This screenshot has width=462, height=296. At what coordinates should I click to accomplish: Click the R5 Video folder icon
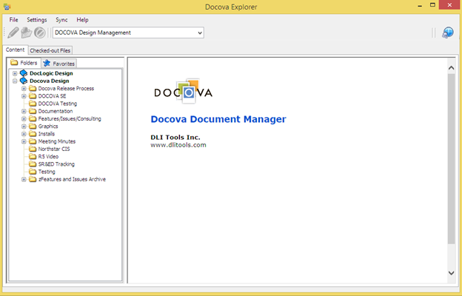pyautogui.click(x=33, y=156)
